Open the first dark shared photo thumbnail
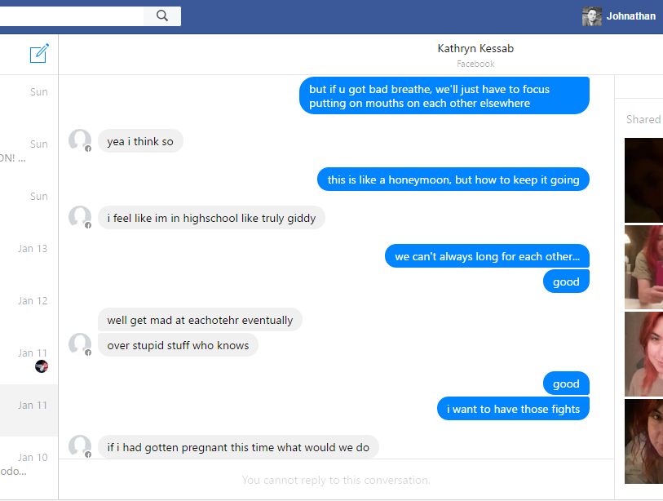The width and height of the screenshot is (663, 501). pyautogui.click(x=643, y=180)
